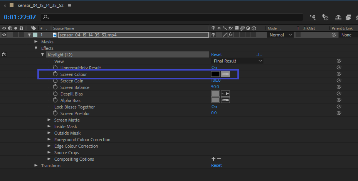Expand the Inside Mask group

tap(49, 126)
